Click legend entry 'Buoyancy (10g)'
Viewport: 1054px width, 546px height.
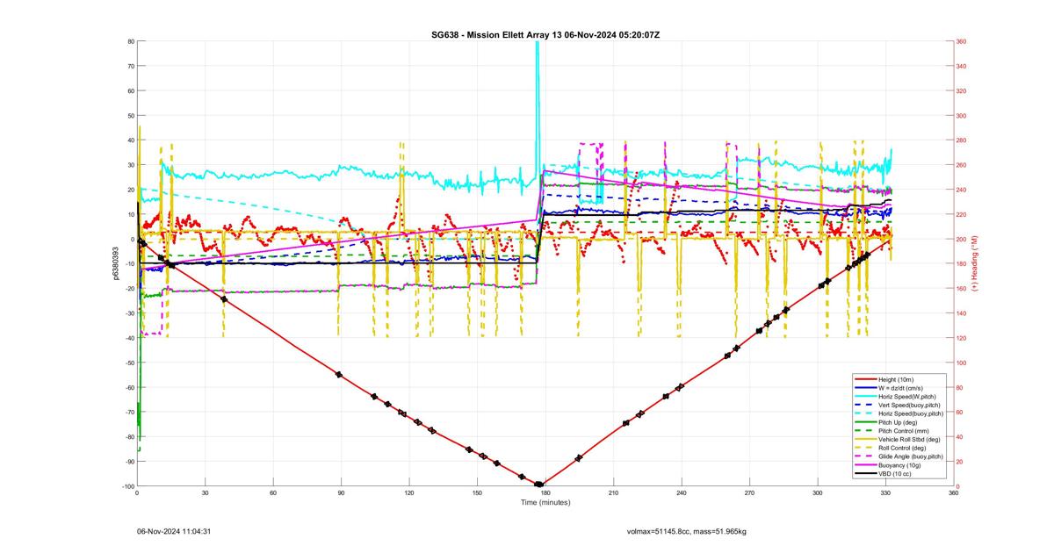(x=899, y=465)
